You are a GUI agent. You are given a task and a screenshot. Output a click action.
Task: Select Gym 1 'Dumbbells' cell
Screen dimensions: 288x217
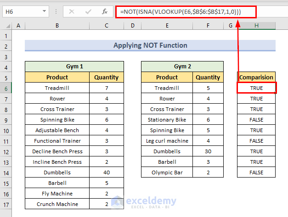57,172
